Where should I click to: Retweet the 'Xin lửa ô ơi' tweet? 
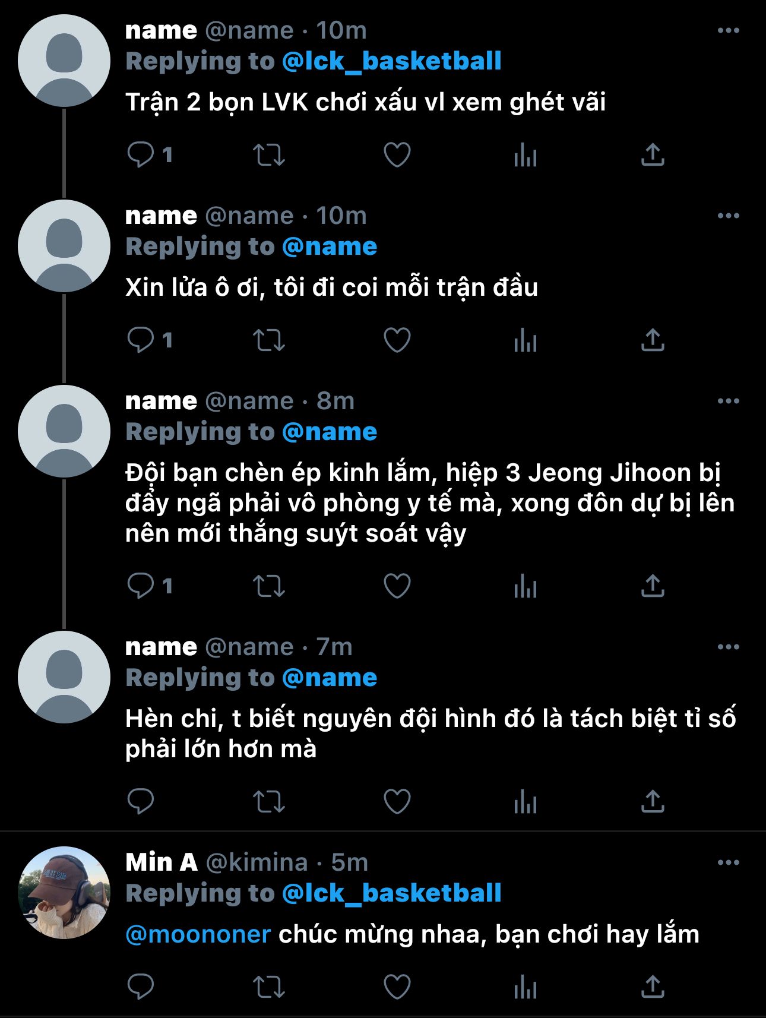tap(269, 340)
